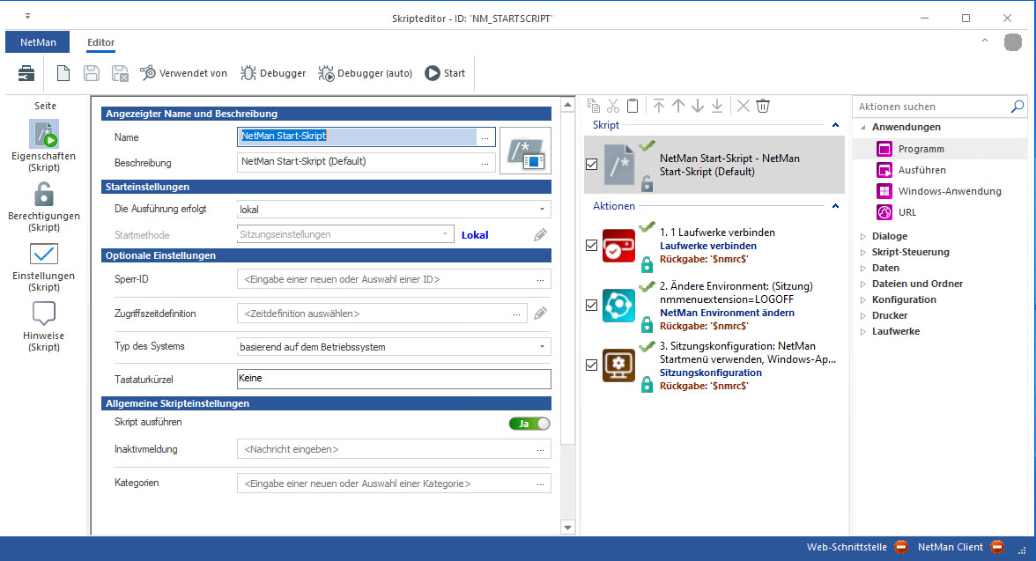Click the new document icon
Image resolution: width=1036 pixels, height=561 pixels.
pyautogui.click(x=63, y=73)
